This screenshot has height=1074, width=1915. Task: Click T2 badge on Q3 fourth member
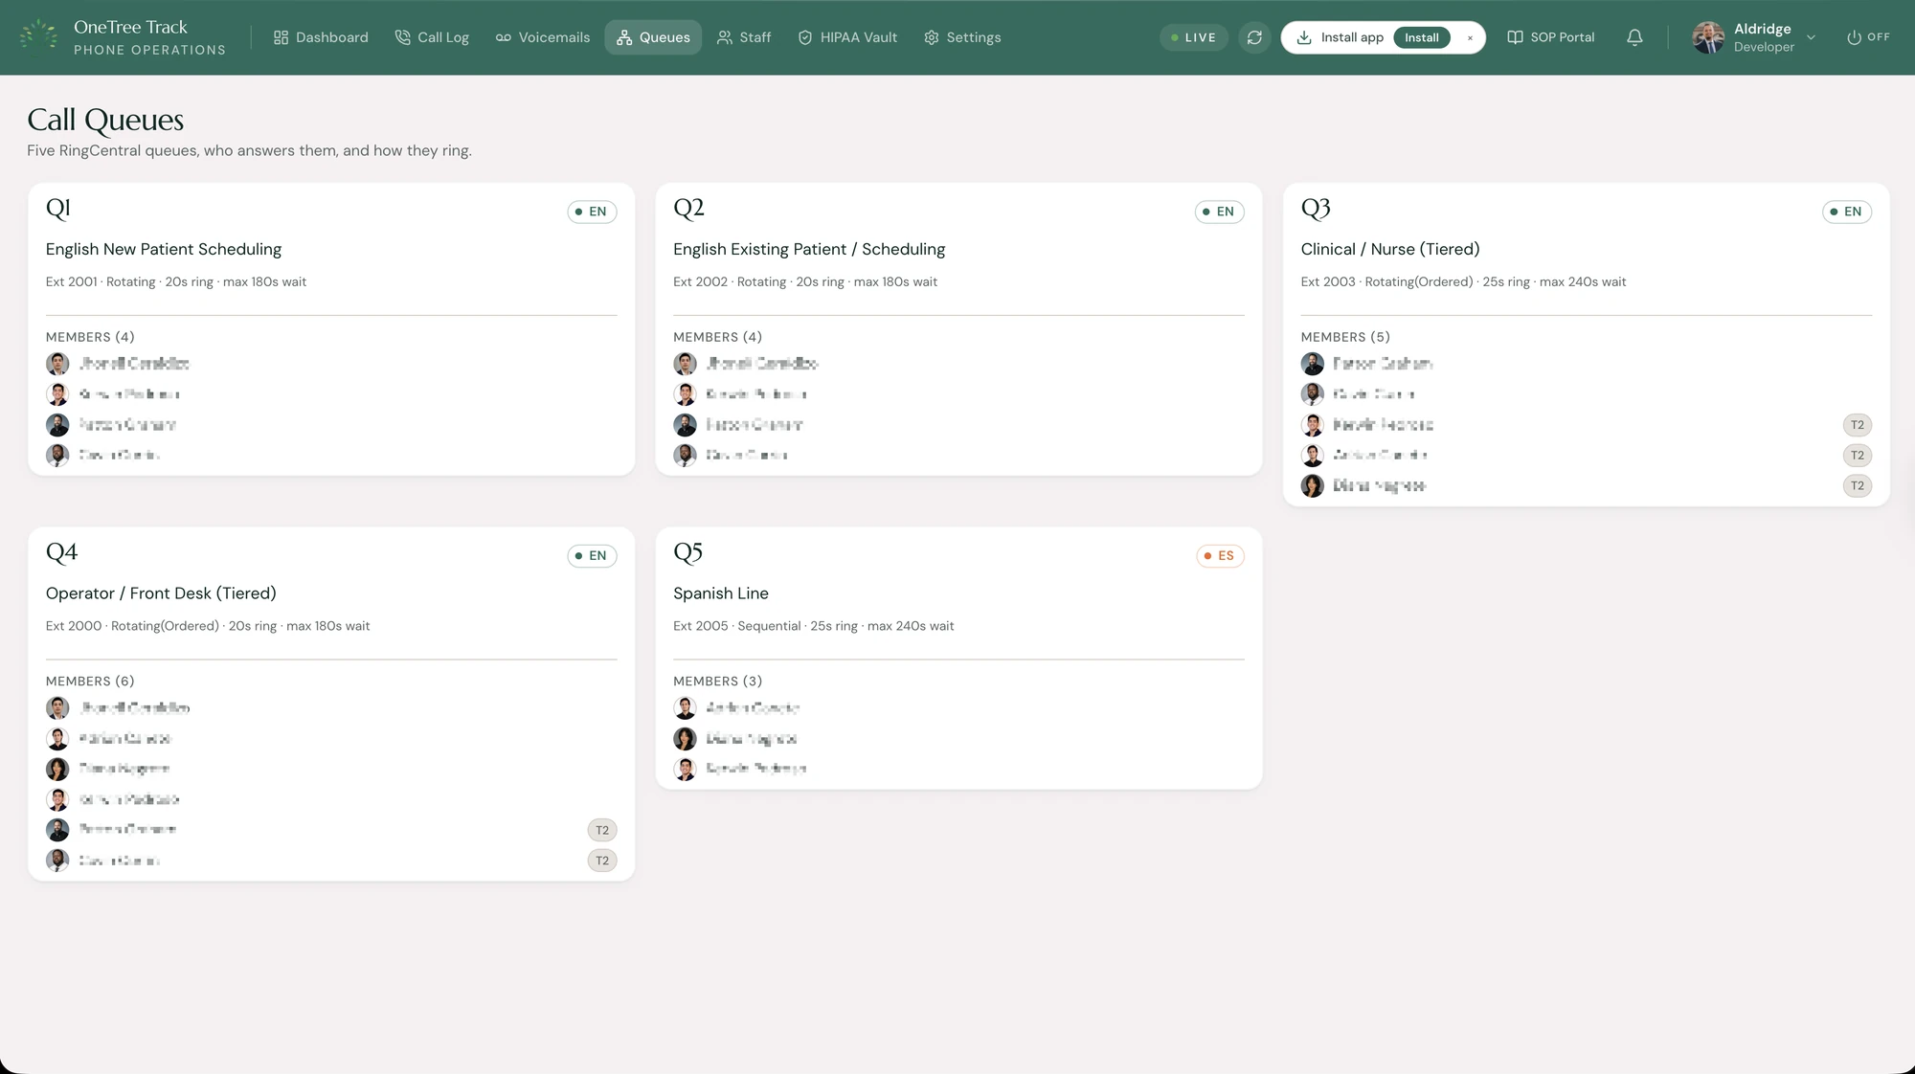pos(1858,456)
